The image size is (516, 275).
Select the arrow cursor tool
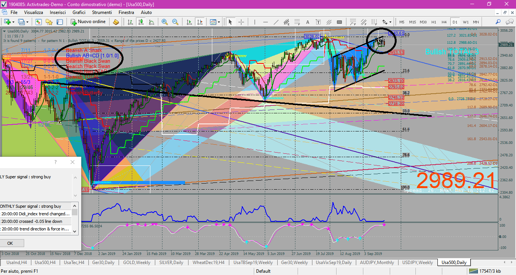[x=230, y=22]
